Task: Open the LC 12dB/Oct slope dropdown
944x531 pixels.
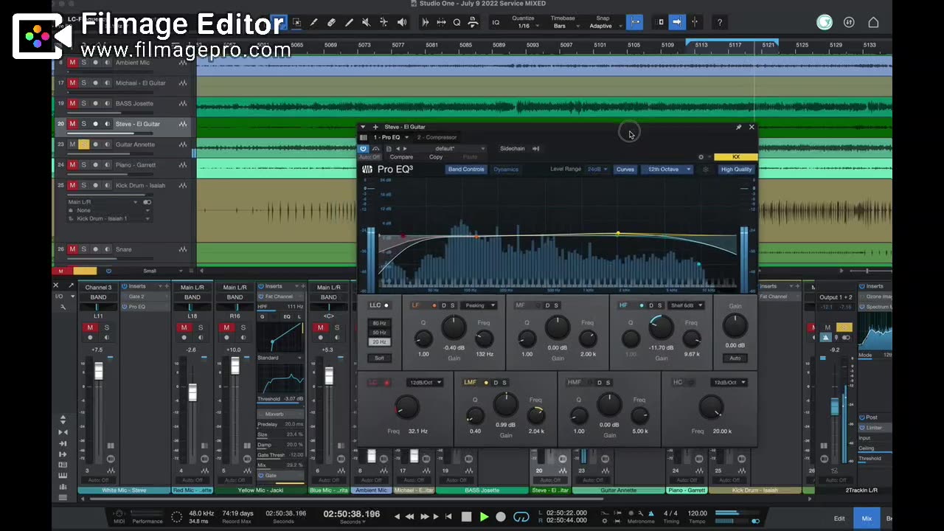Action: tap(425, 383)
